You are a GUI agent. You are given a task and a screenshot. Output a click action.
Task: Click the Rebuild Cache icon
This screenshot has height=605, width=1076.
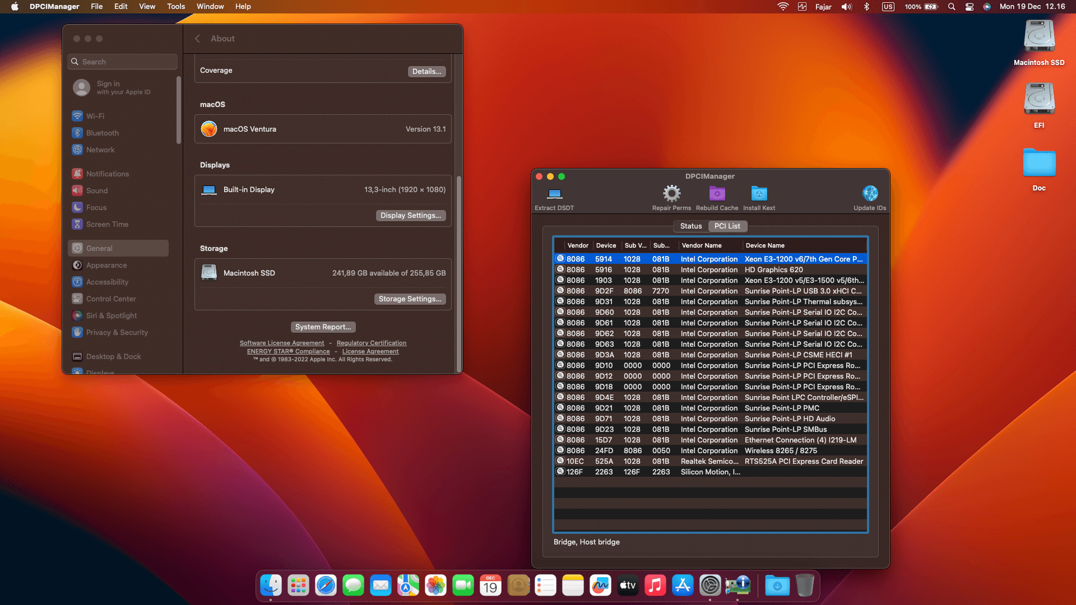(x=716, y=195)
